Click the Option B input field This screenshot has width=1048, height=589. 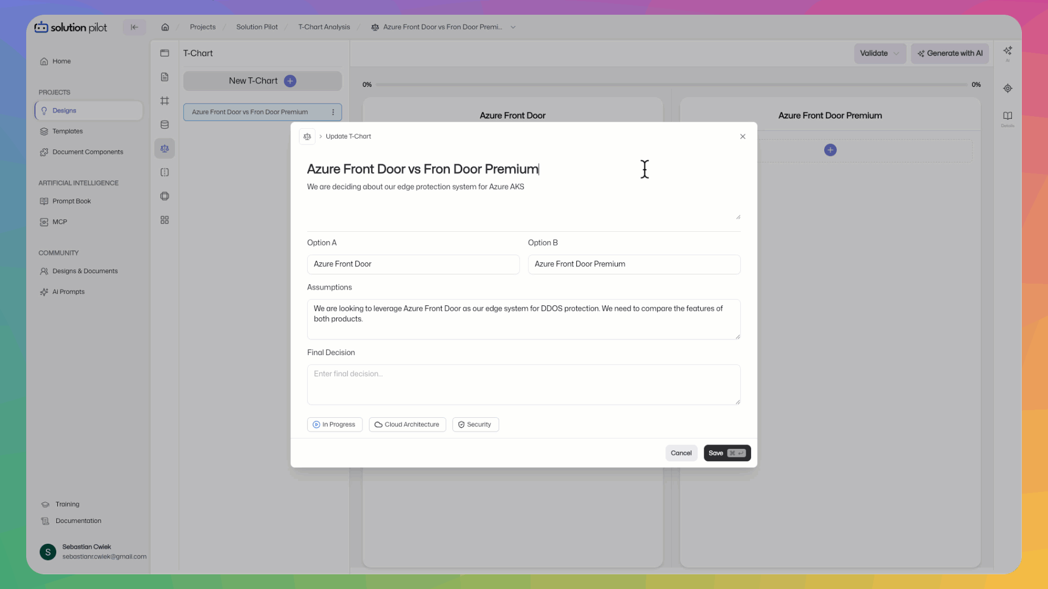tap(634, 265)
